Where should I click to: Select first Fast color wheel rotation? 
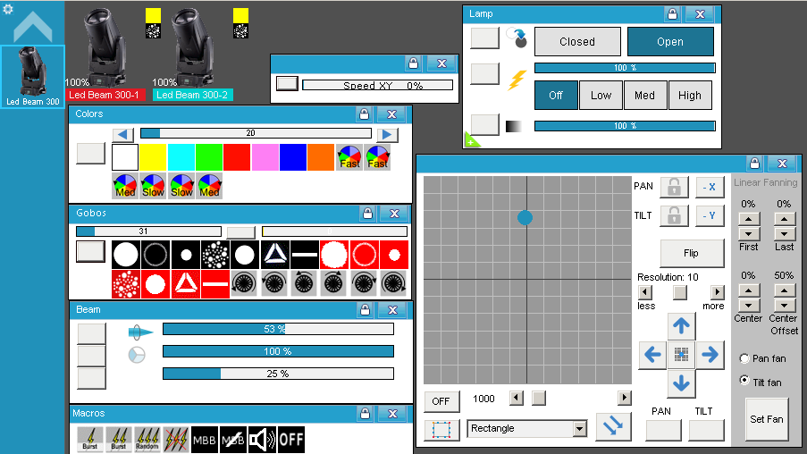coord(349,157)
